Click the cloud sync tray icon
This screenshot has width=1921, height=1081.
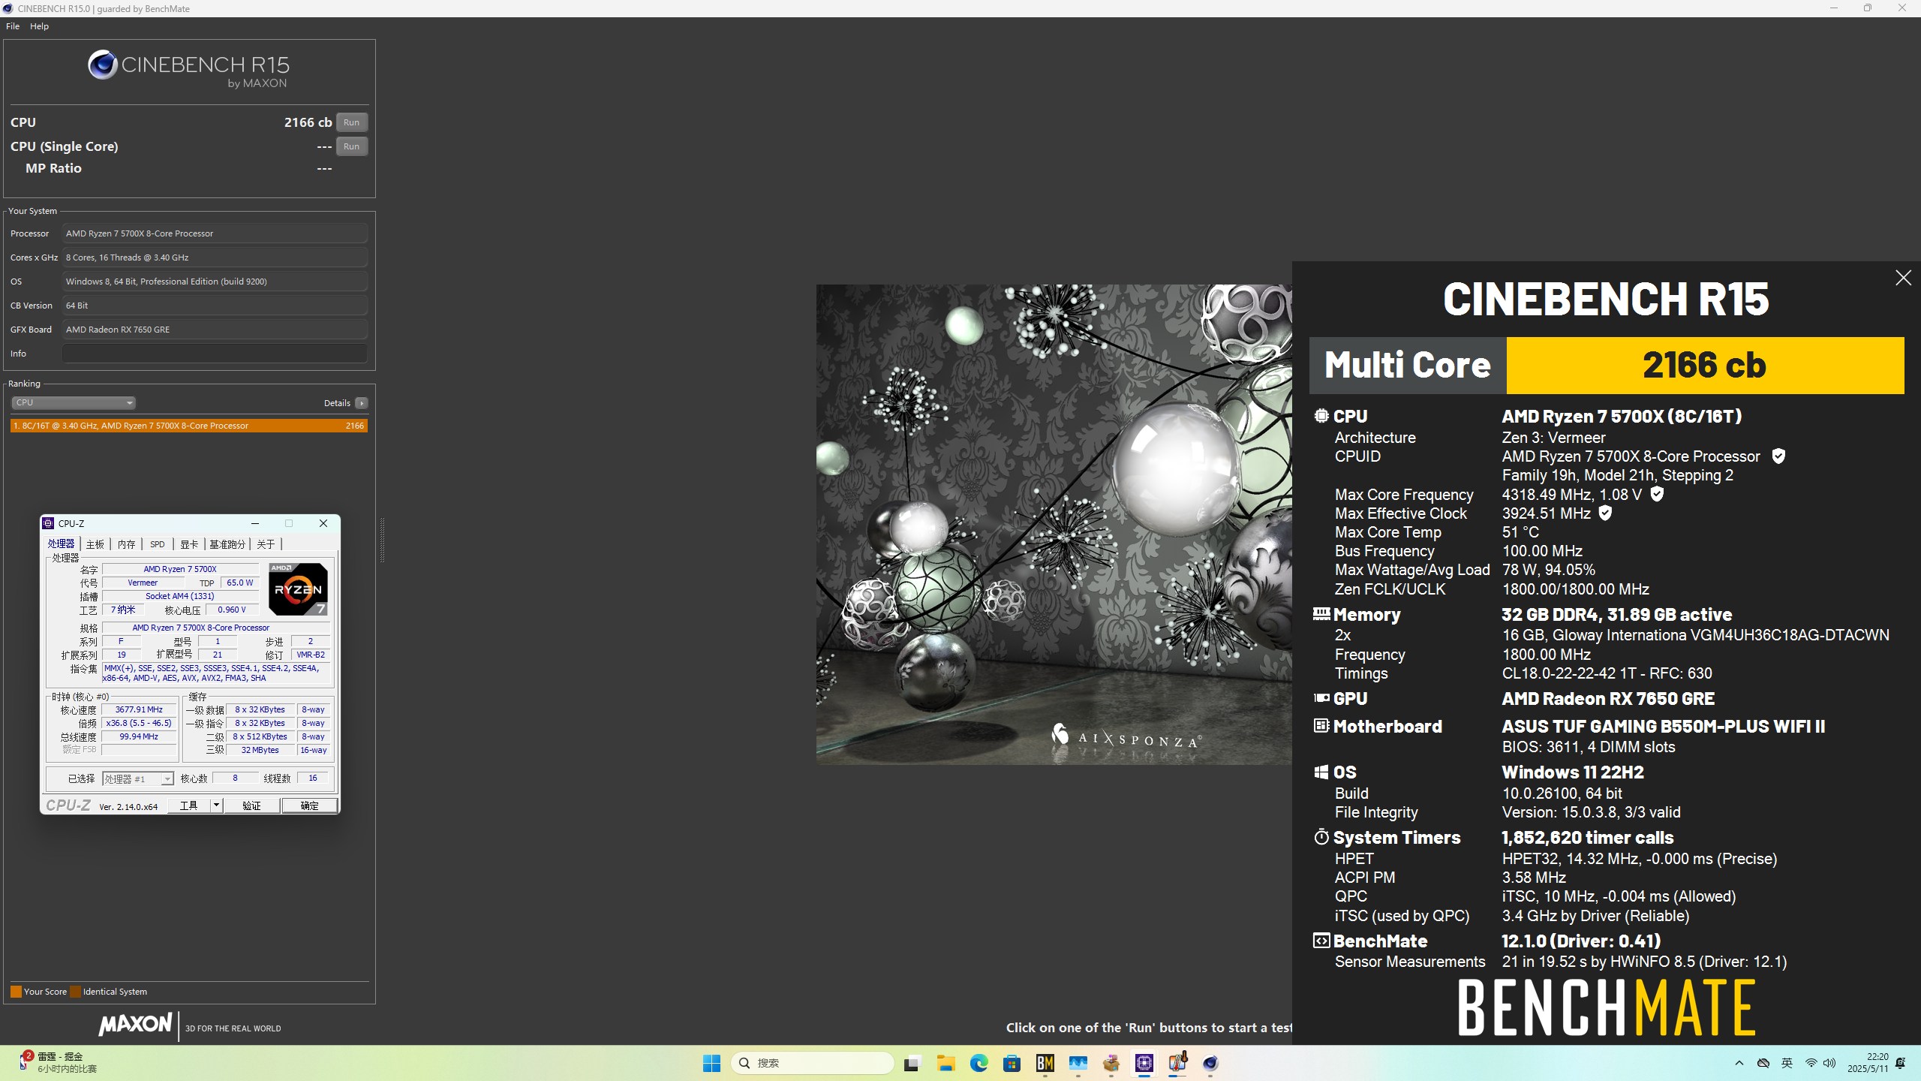tap(1763, 1063)
